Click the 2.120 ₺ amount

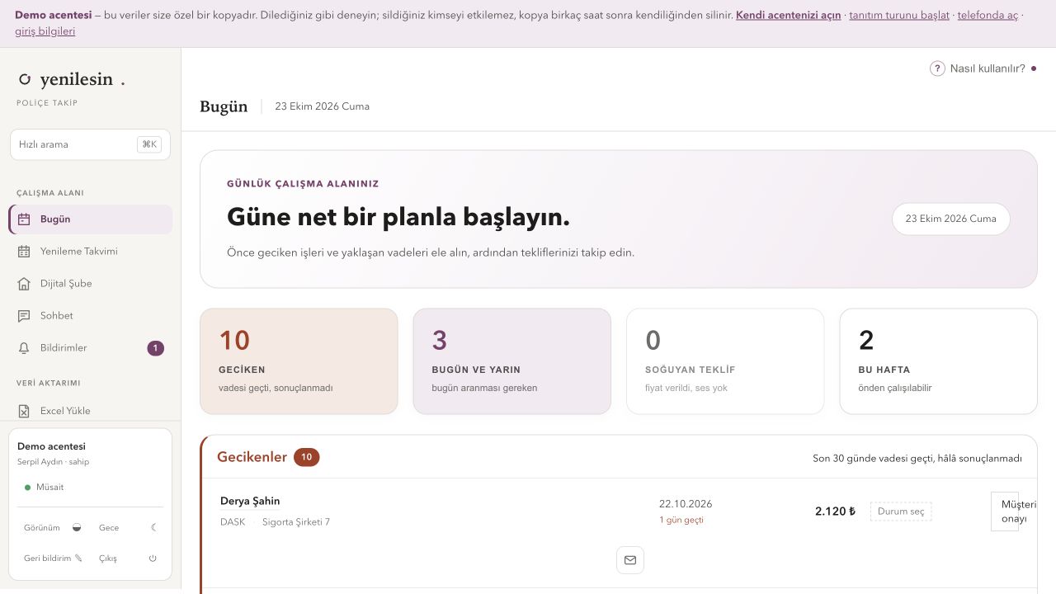tap(835, 511)
